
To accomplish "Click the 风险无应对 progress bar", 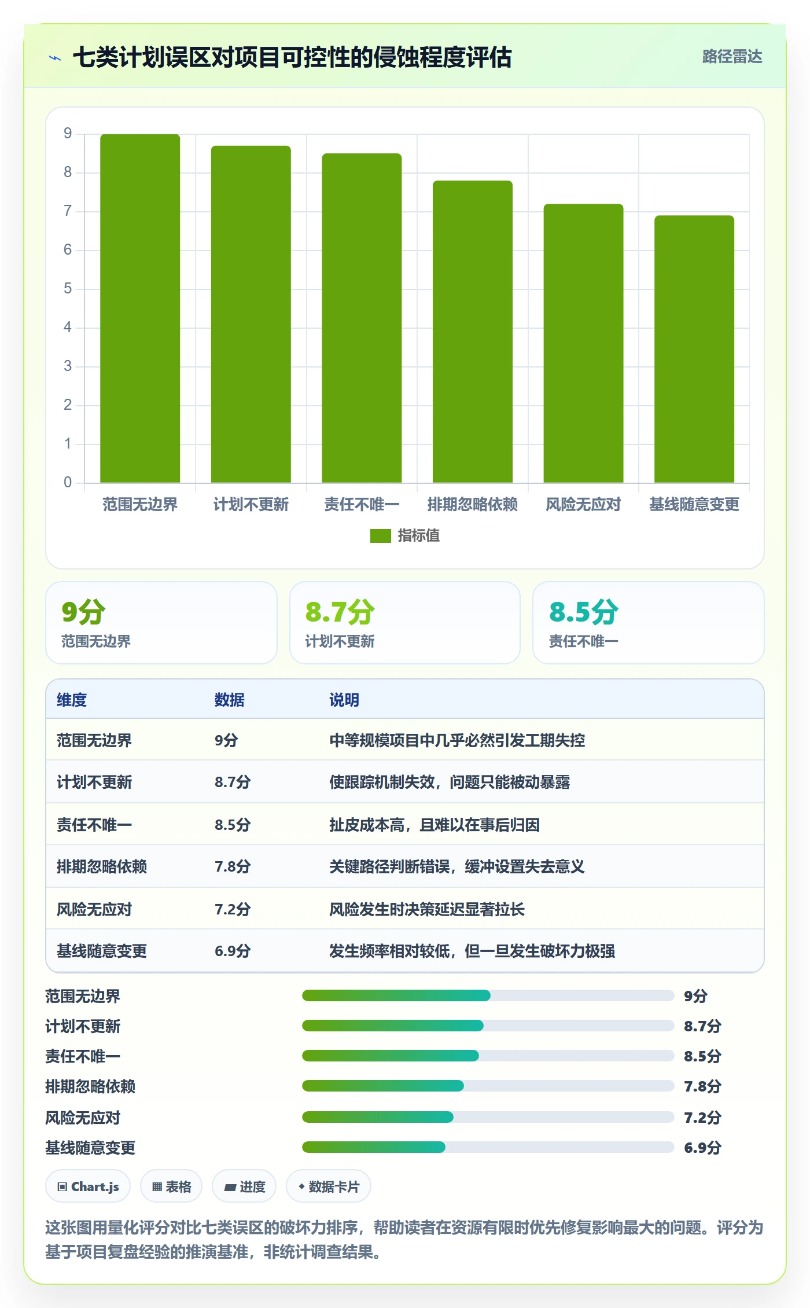I will [488, 1117].
